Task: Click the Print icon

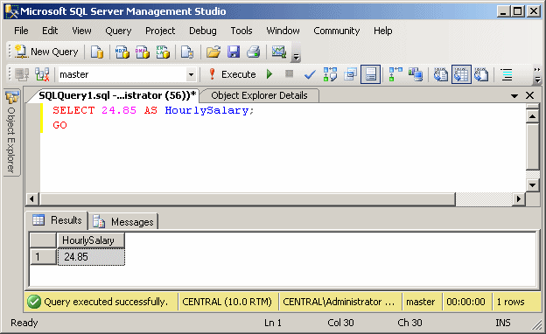Action: pos(254,52)
